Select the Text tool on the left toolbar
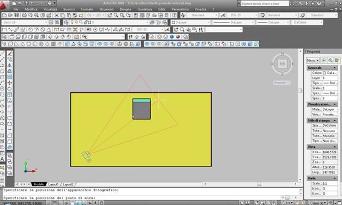342x205 pixels. tap(2, 159)
